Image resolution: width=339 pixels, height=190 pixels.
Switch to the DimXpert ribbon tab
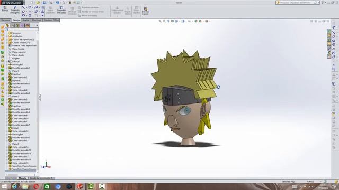(37, 20)
